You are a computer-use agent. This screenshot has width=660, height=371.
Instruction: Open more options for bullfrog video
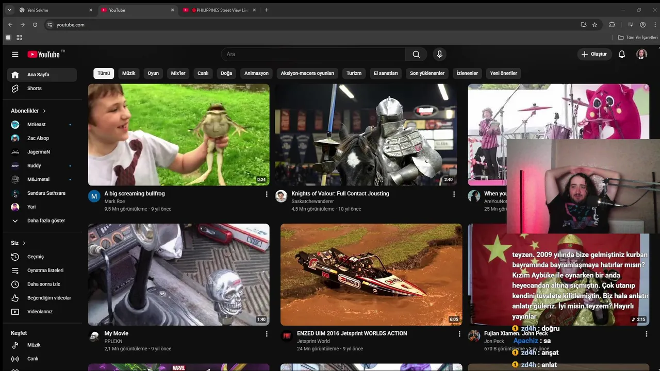pos(267,194)
